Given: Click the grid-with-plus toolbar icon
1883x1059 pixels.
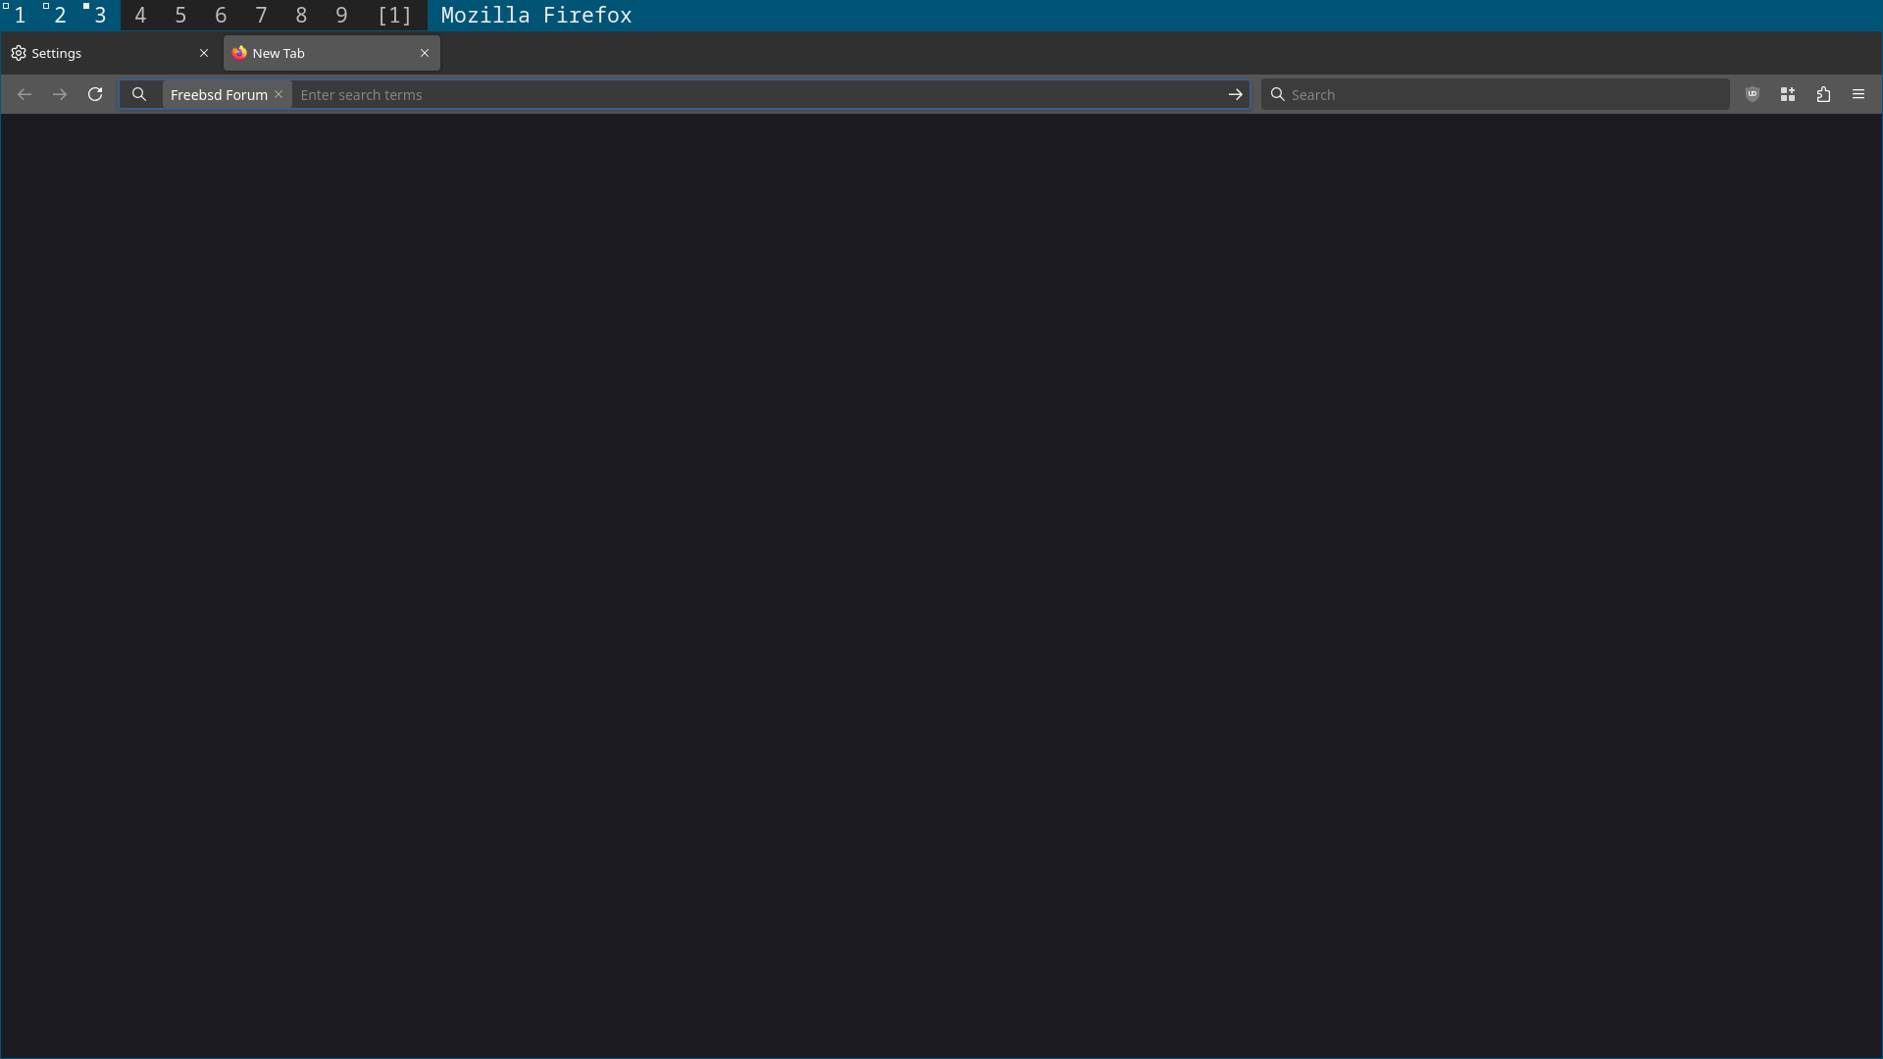Looking at the screenshot, I should click(1788, 94).
